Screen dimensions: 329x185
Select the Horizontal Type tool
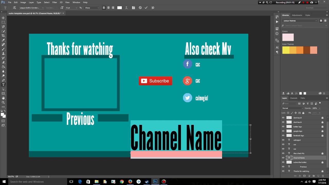click(x=3, y=85)
